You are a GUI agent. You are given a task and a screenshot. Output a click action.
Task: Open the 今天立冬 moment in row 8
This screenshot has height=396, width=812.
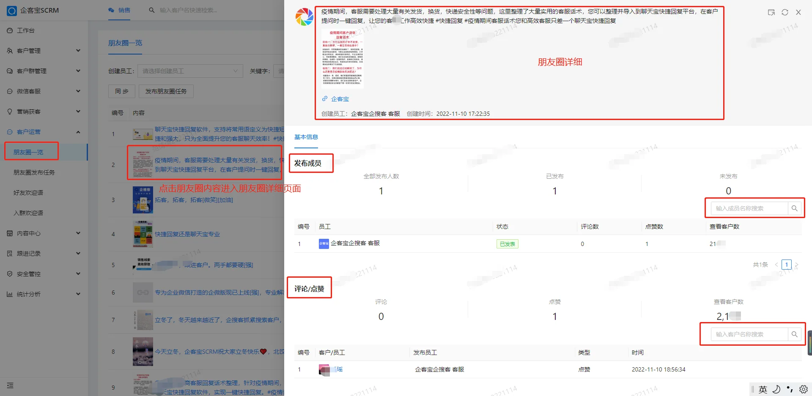(219, 352)
